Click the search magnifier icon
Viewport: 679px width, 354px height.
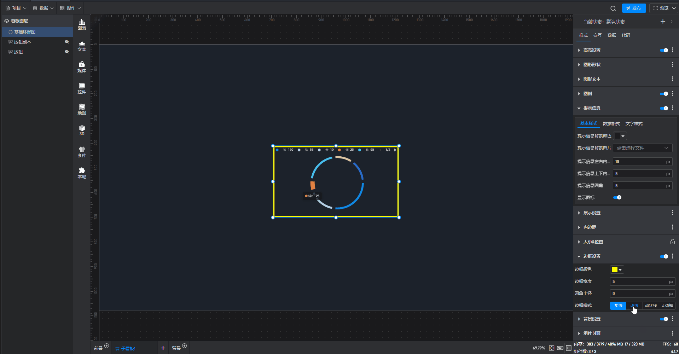(x=613, y=8)
